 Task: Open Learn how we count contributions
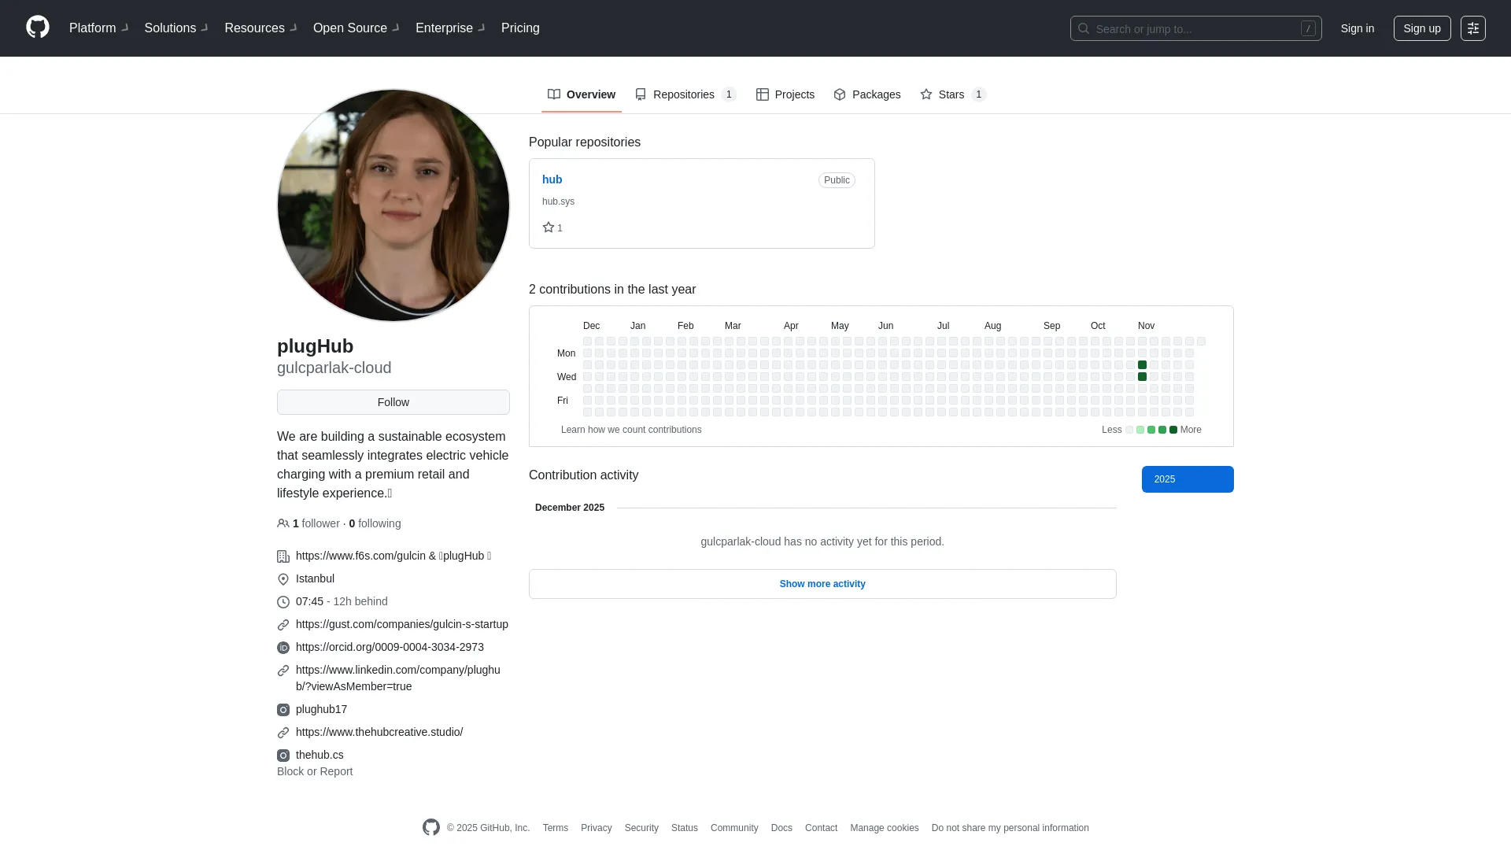point(631,430)
